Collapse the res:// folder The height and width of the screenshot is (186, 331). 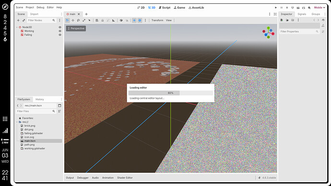(x=17, y=122)
